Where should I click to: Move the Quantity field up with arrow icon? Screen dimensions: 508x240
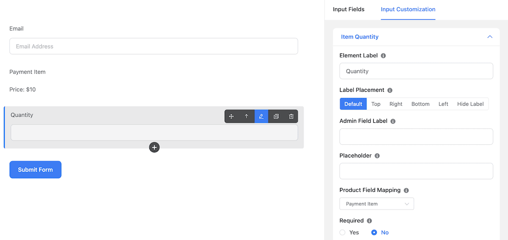[246, 116]
